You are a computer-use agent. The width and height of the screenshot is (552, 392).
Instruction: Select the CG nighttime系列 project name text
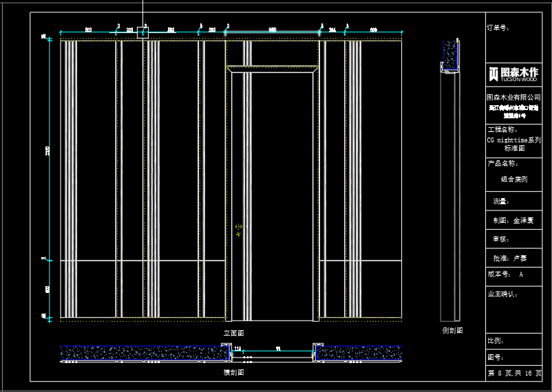click(513, 140)
